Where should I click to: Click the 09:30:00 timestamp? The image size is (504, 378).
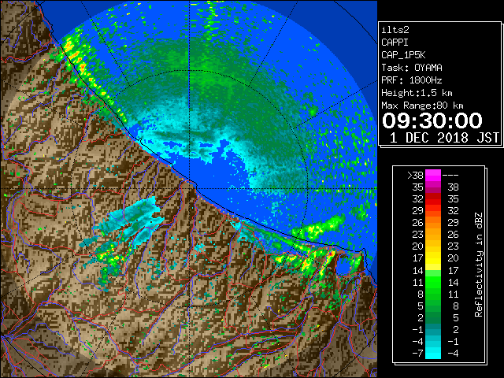click(x=432, y=120)
